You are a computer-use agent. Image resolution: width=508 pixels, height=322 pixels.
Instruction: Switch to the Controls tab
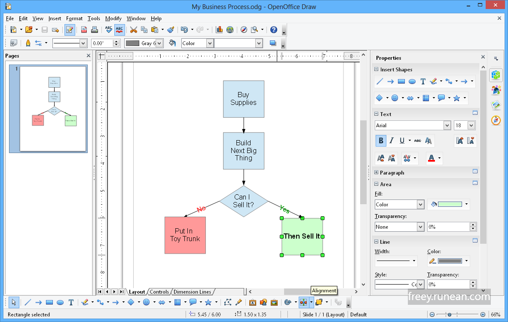coord(159,291)
